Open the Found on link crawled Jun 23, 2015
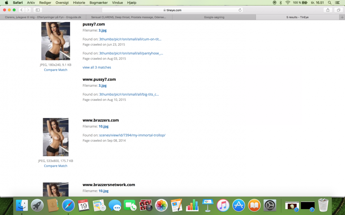Screen dimensions: 345x215 (130, 39)
